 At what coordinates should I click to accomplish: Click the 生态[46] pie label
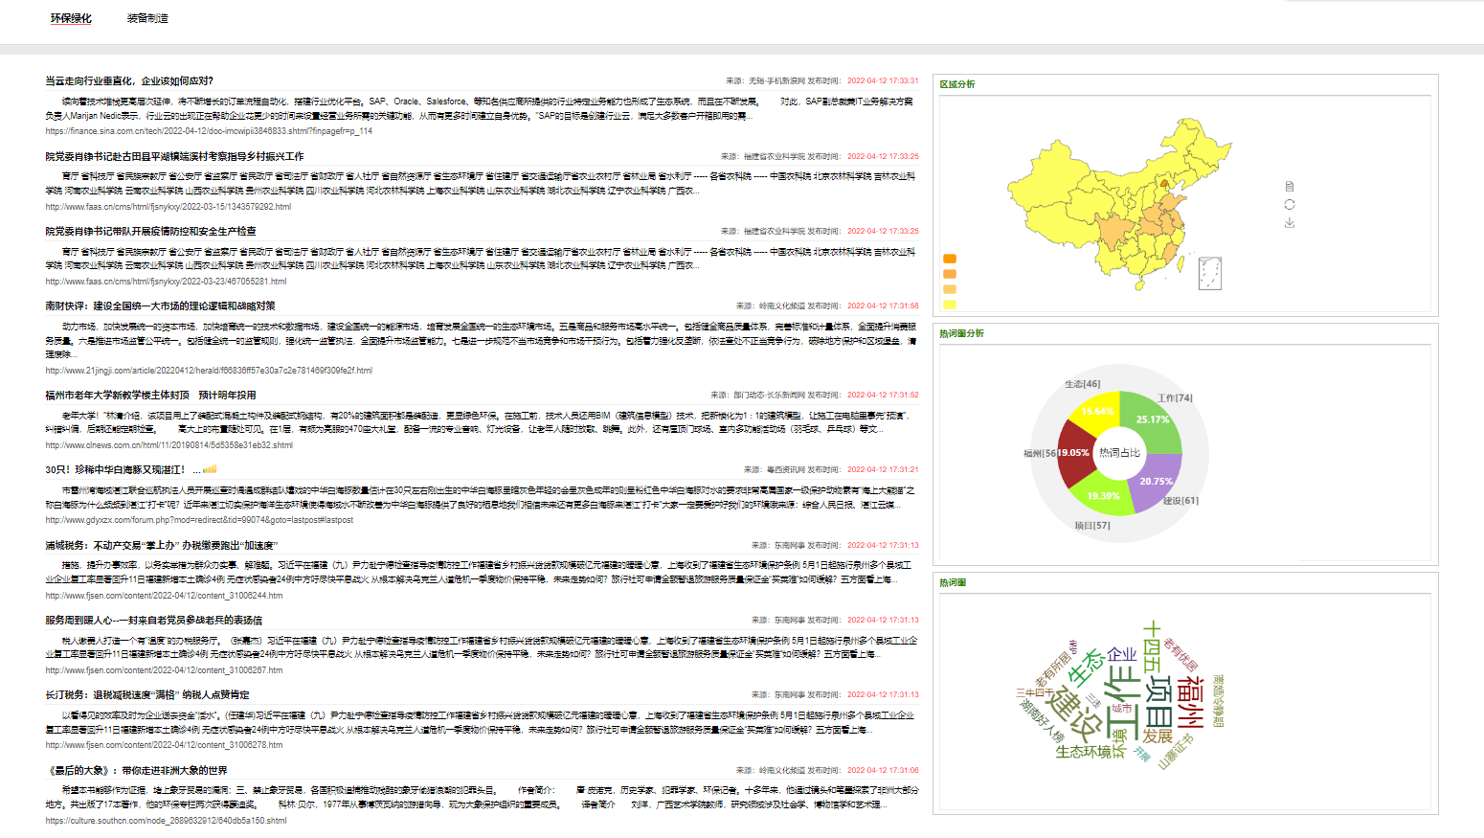(1082, 384)
